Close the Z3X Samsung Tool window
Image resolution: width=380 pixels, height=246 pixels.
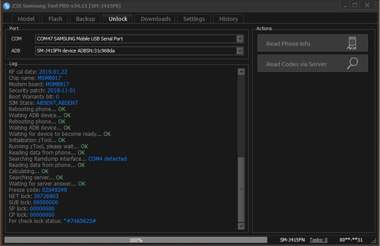pyautogui.click(x=367, y=6)
